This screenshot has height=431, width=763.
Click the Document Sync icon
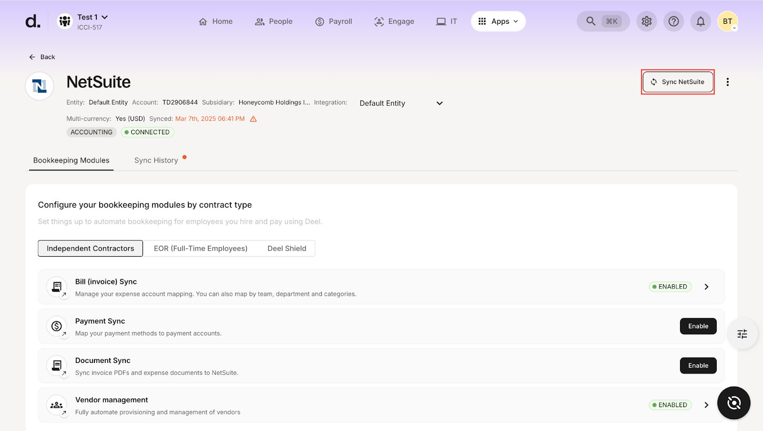coord(57,366)
